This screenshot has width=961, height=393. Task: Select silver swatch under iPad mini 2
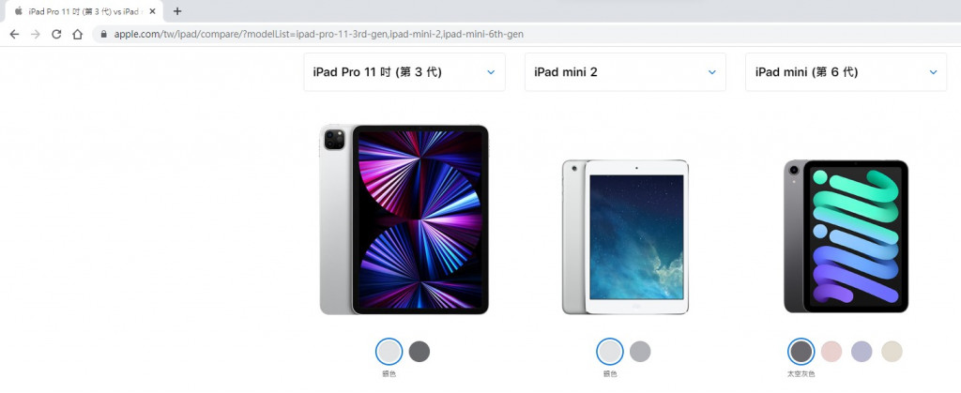coord(610,352)
